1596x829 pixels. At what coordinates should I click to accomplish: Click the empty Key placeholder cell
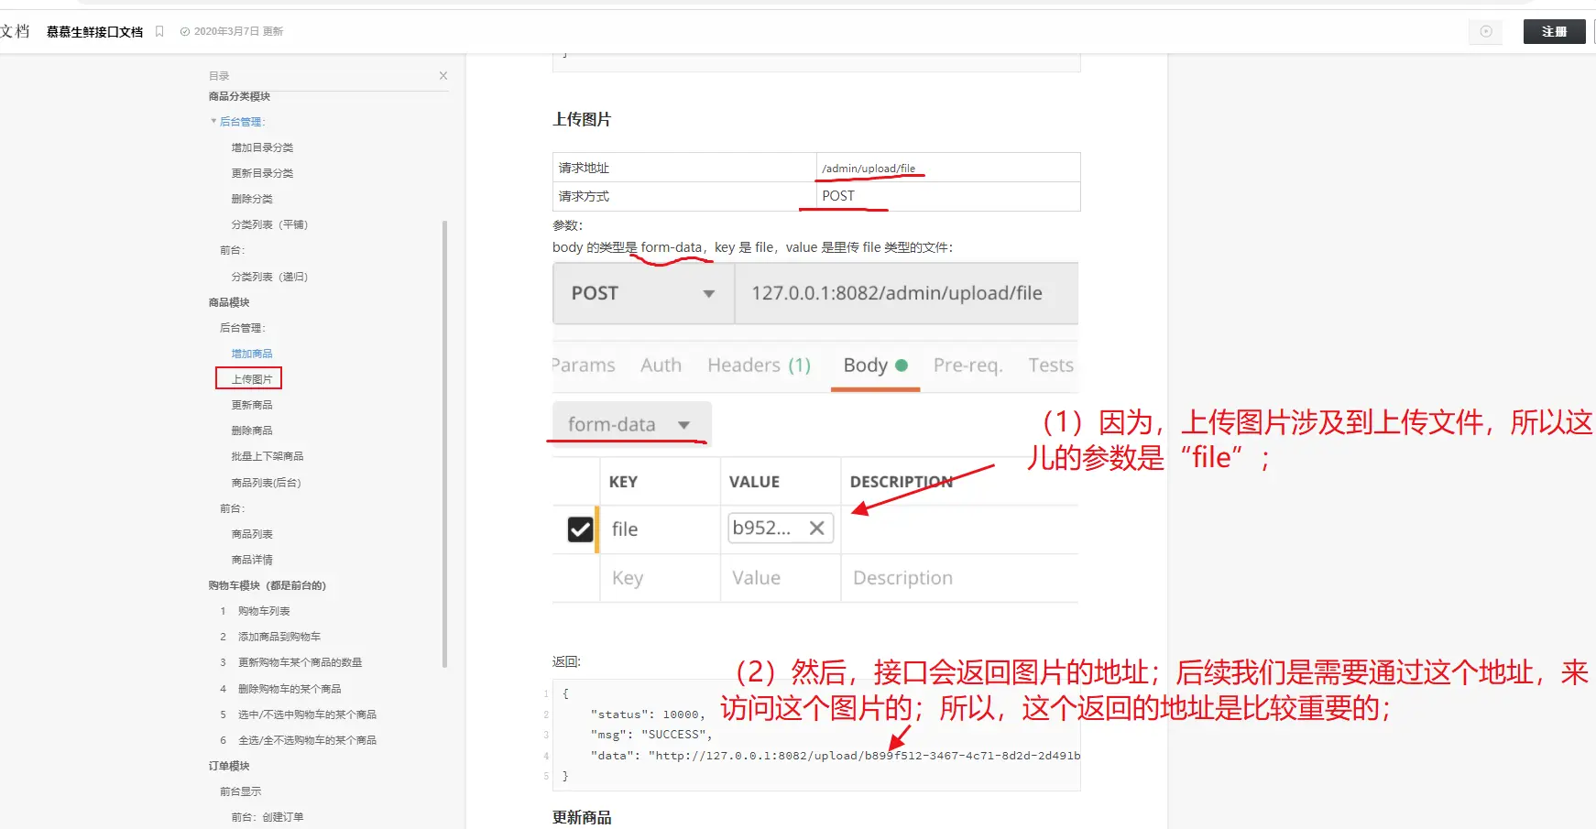point(660,578)
